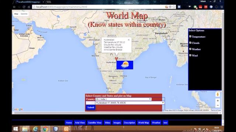The width and height of the screenshot is (236, 132).
Task: Open the Satellite View menu item
Action: tap(95, 122)
